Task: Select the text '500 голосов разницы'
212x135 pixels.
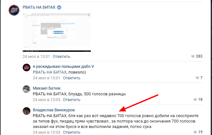Action: [105, 94]
